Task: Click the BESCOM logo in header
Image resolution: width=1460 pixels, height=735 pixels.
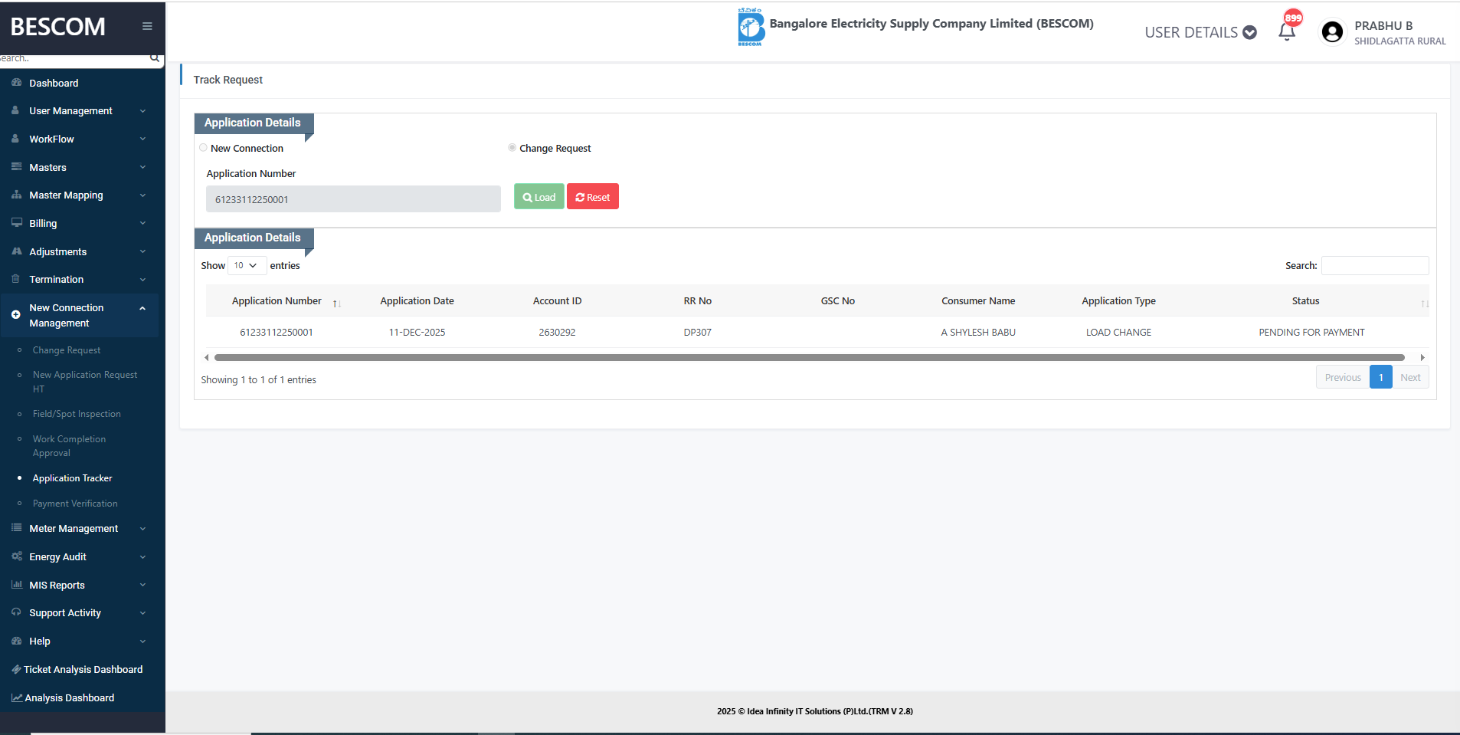Action: (x=751, y=28)
